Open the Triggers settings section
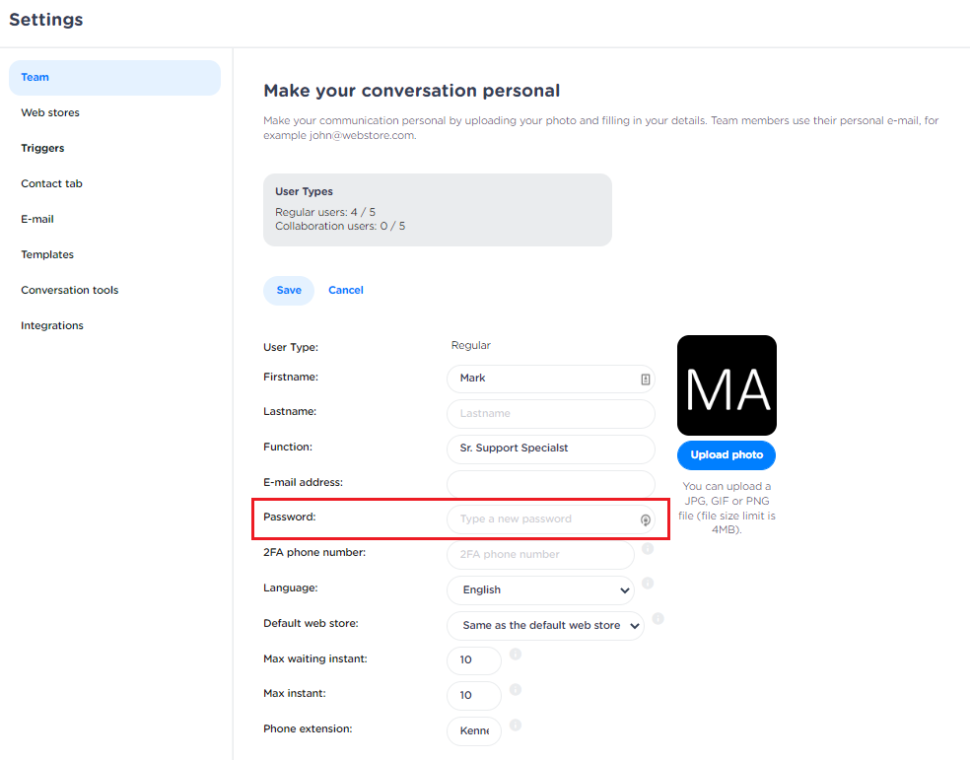The height and width of the screenshot is (760, 970). (x=42, y=148)
